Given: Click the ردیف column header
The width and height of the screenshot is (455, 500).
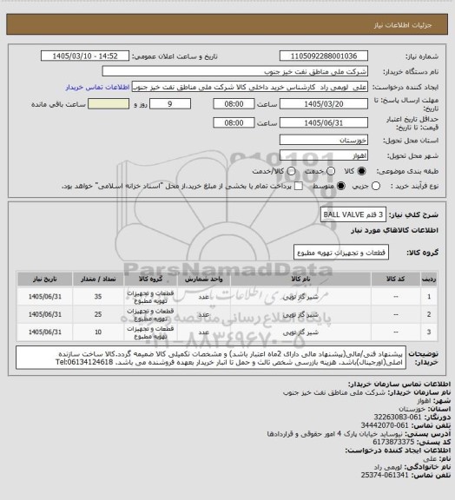Looking at the screenshot, I should pos(429,279).
